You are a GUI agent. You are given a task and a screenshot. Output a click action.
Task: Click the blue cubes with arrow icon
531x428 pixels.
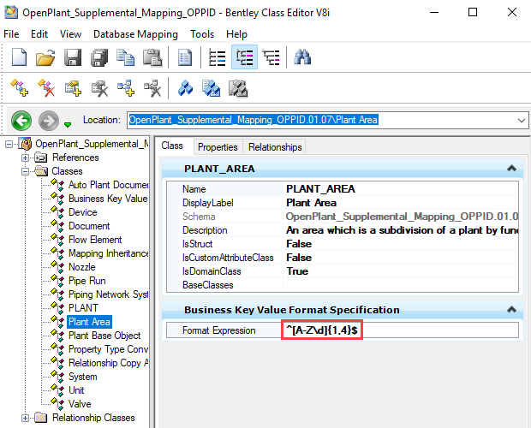click(211, 88)
